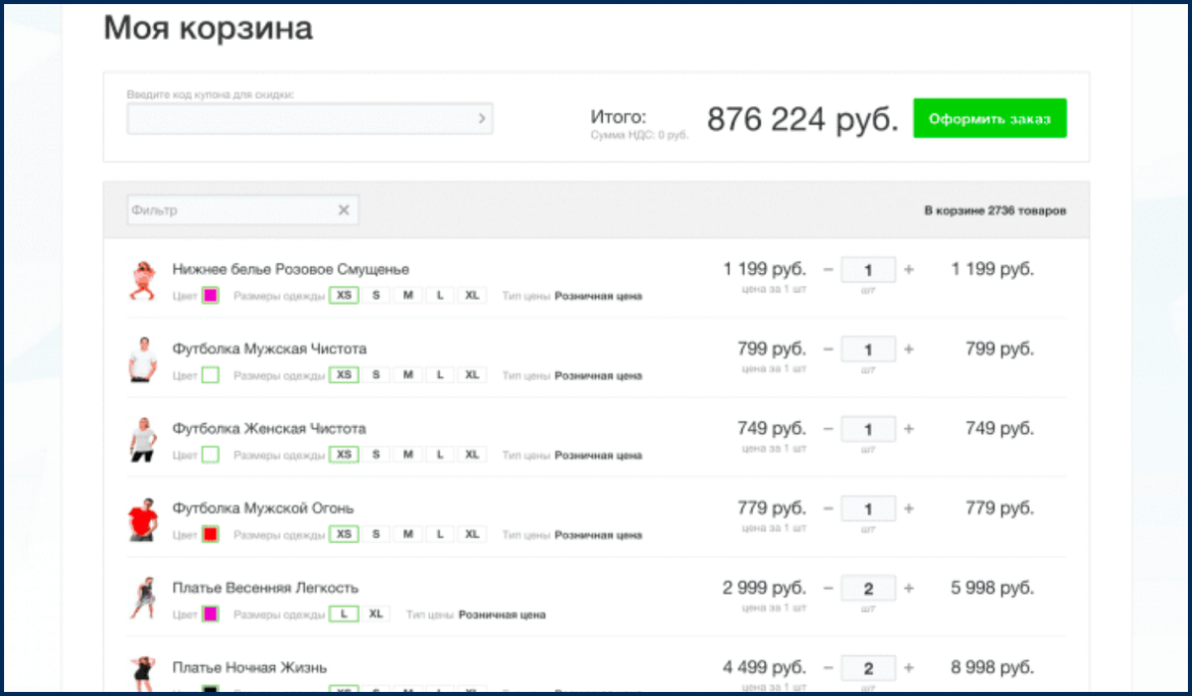Click the red color swatch of Футболка Мужской Огонь

(x=212, y=533)
